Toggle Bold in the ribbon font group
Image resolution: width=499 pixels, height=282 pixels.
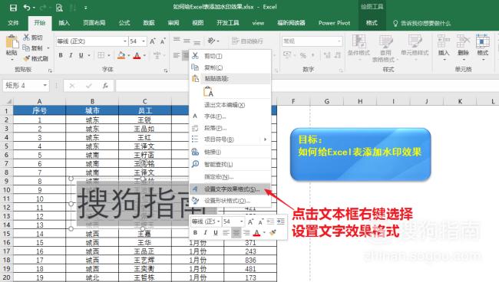pyautogui.click(x=61, y=55)
